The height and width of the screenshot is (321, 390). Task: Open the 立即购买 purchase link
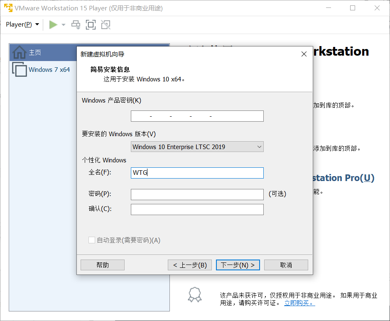point(299,303)
